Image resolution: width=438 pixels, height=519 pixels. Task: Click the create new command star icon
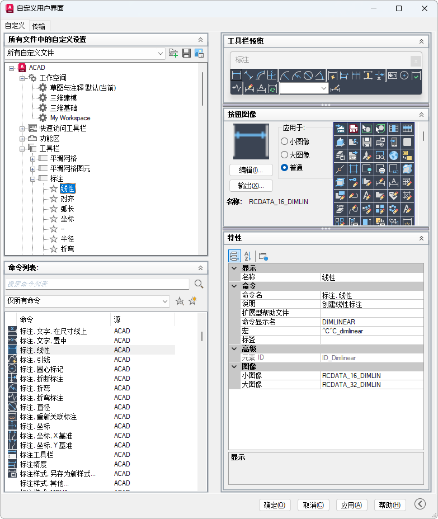pos(192,301)
